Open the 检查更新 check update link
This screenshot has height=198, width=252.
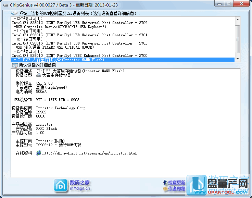(x=177, y=183)
